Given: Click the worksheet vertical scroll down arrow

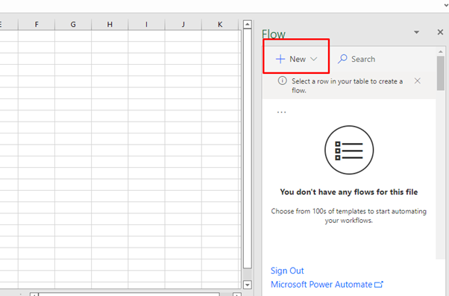Looking at the screenshot, I should (x=248, y=285).
